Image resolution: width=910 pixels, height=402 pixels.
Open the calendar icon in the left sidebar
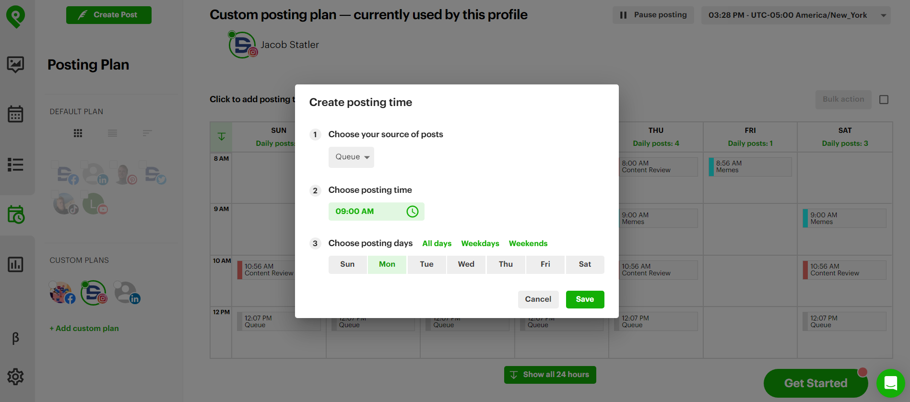coord(16,114)
